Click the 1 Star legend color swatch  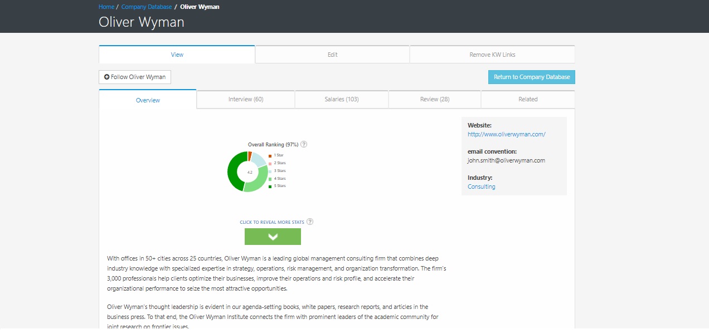pyautogui.click(x=270, y=155)
